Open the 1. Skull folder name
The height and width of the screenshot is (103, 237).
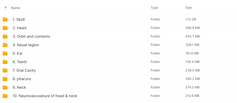pos(19,19)
